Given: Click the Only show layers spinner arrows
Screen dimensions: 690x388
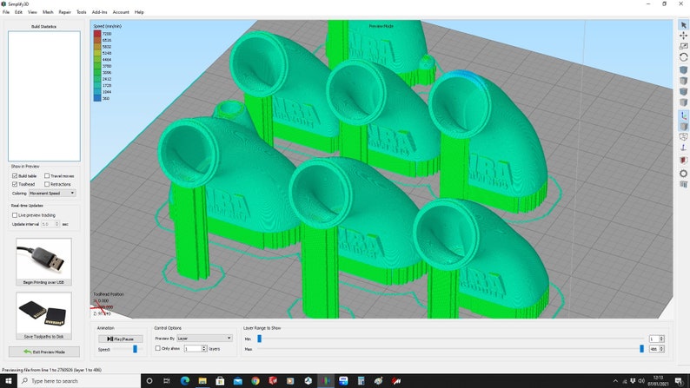Looking at the screenshot, I should pos(204,348).
